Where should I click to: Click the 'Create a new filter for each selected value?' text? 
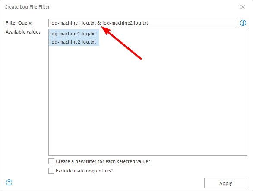point(103,161)
